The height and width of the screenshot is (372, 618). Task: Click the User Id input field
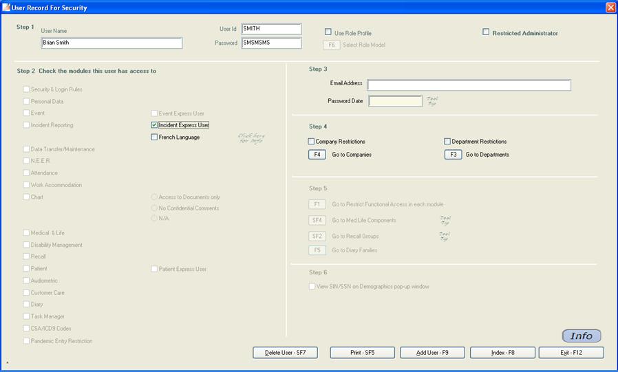(x=271, y=29)
